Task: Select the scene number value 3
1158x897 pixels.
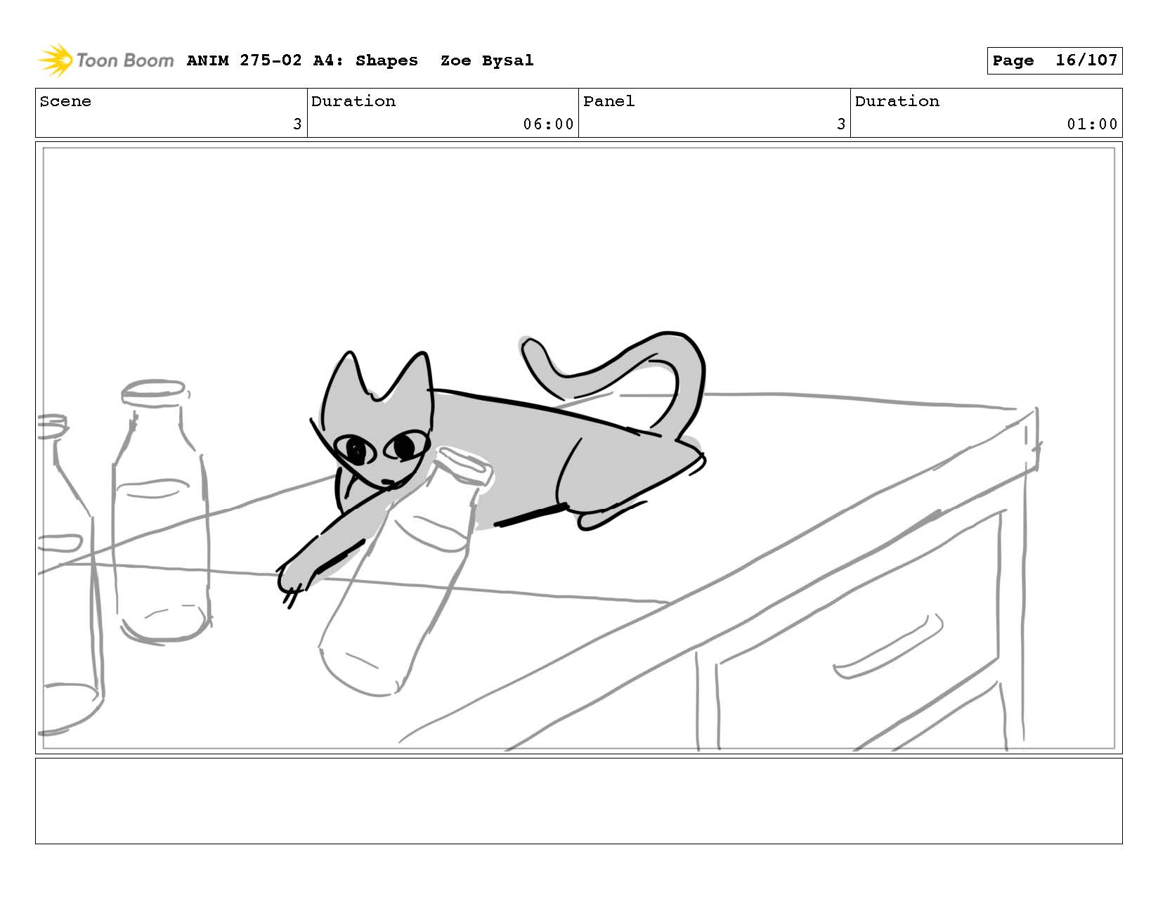Action: coord(297,124)
